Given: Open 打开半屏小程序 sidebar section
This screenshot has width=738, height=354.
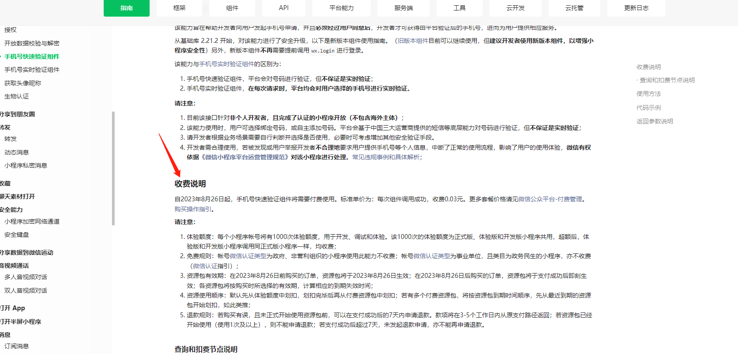Looking at the screenshot, I should click(21, 322).
